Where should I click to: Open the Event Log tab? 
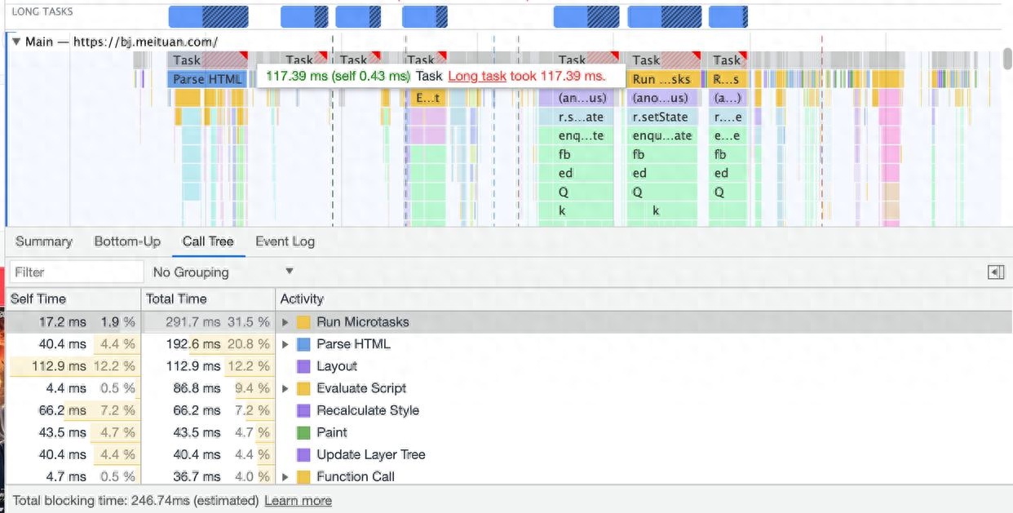[x=285, y=241]
